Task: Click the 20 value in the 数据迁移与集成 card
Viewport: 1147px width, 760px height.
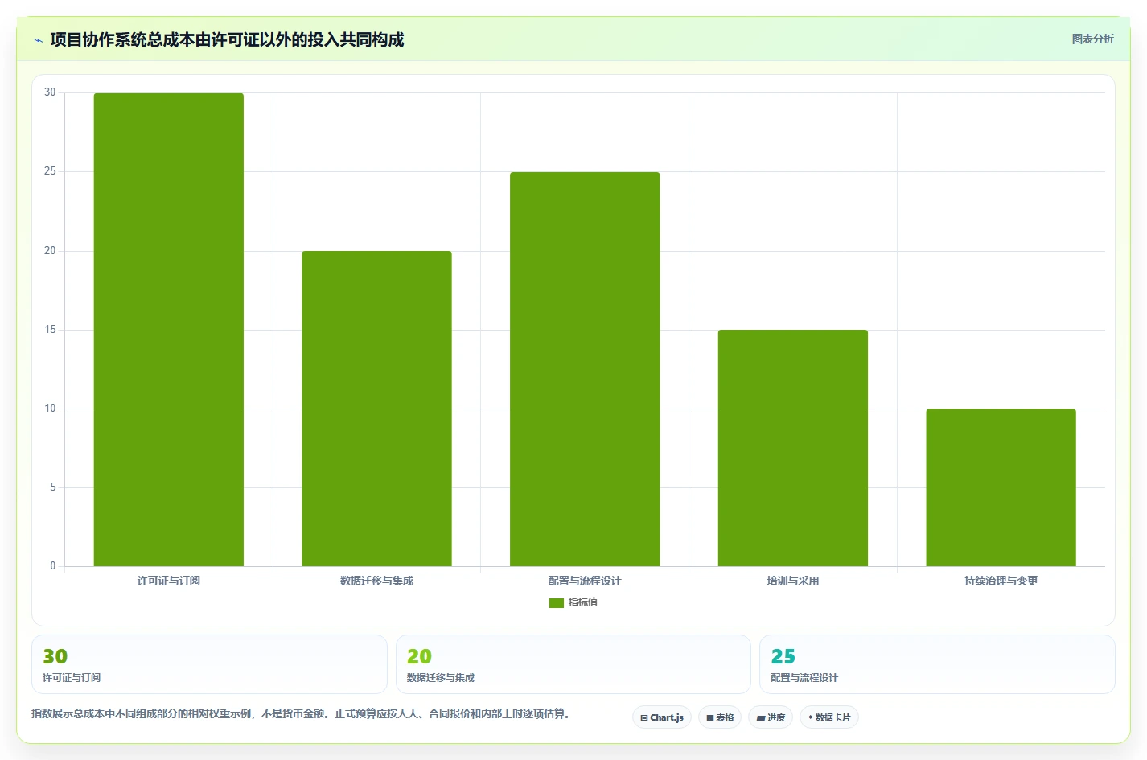Action: [419, 656]
